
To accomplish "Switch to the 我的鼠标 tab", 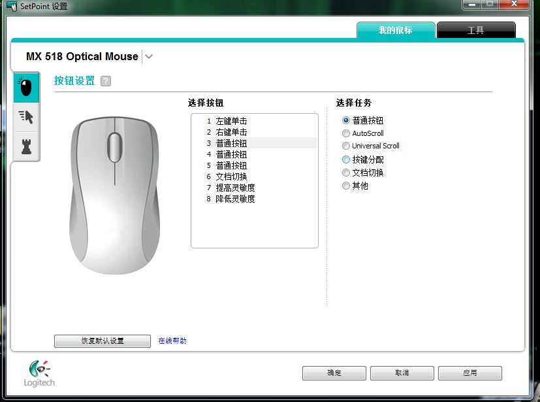I will coord(395,30).
